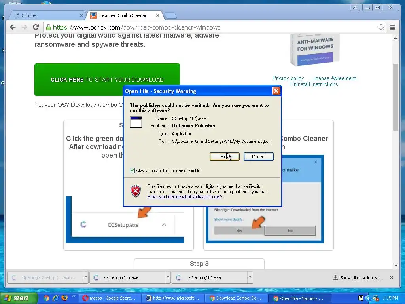Close the Security Warning dialog with X
The height and width of the screenshot is (304, 405).
[276, 91]
